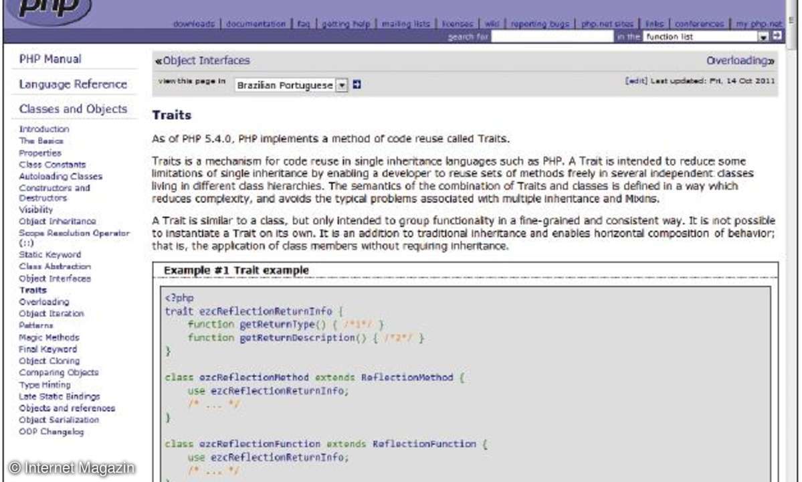Open the Object Serialization sidebar link
This screenshot has width=802, height=482.
(59, 420)
